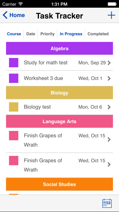
Task: Open chevron for Worksheet 3 due
Action: point(109,78)
